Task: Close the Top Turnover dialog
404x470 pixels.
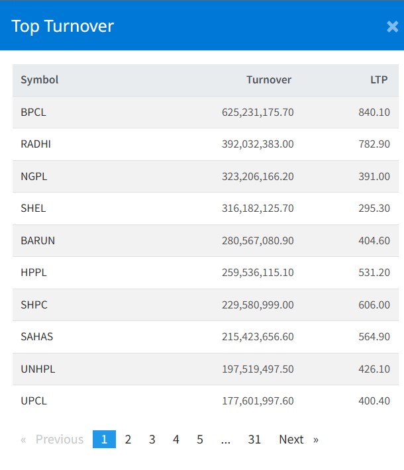Action: 392,26
